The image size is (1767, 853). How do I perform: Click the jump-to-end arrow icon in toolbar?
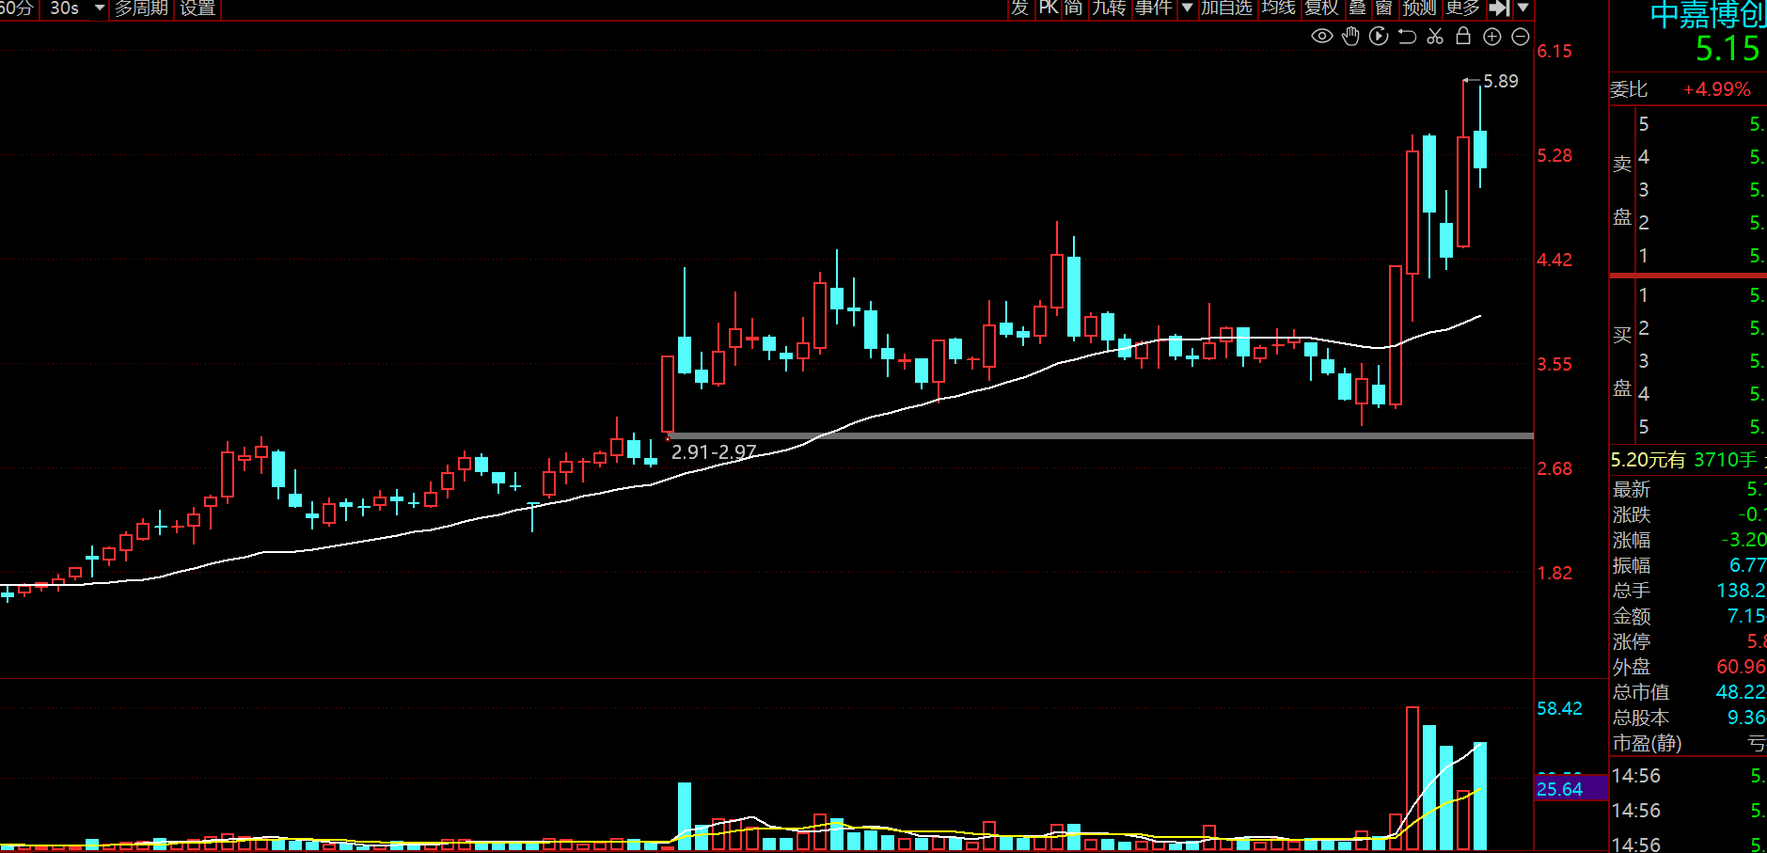(x=1499, y=8)
